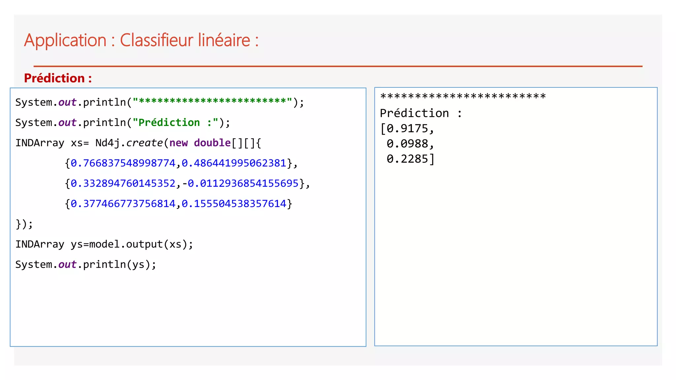Click the asterisks row in output panel
The height and width of the screenshot is (380, 676).
click(463, 97)
